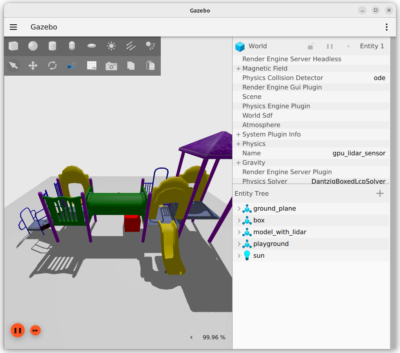Open the snap settings tool

(x=72, y=66)
